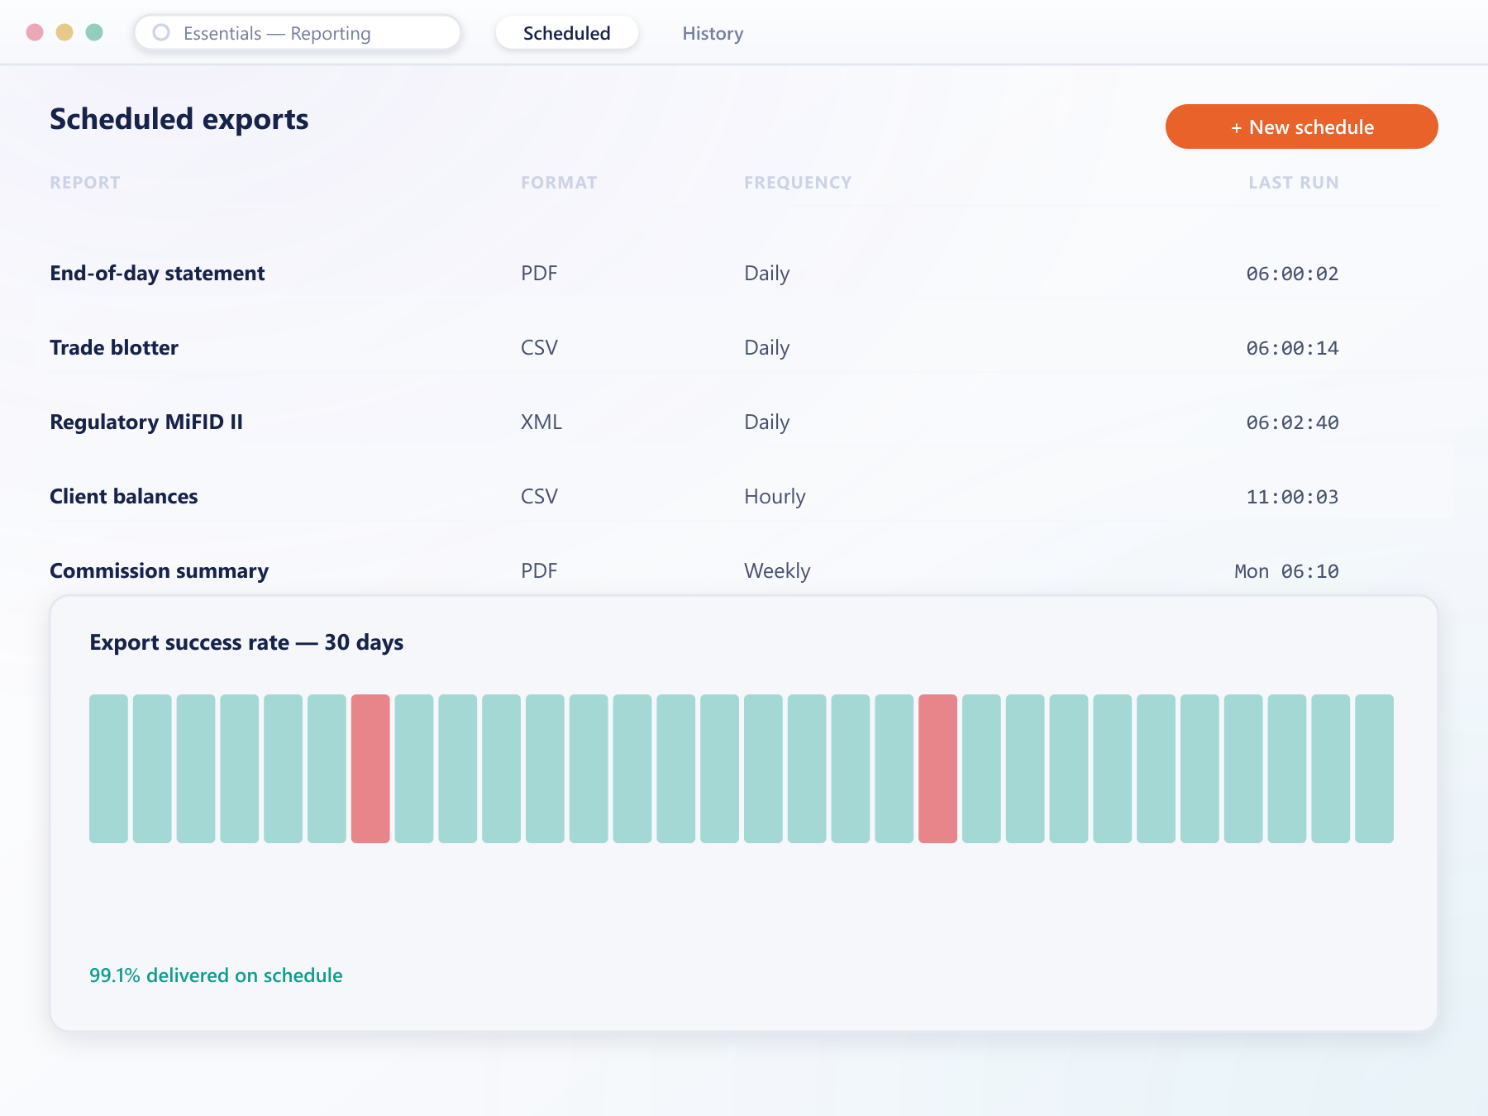Click last run time 06:02:40
The image size is (1488, 1116).
1293,422
